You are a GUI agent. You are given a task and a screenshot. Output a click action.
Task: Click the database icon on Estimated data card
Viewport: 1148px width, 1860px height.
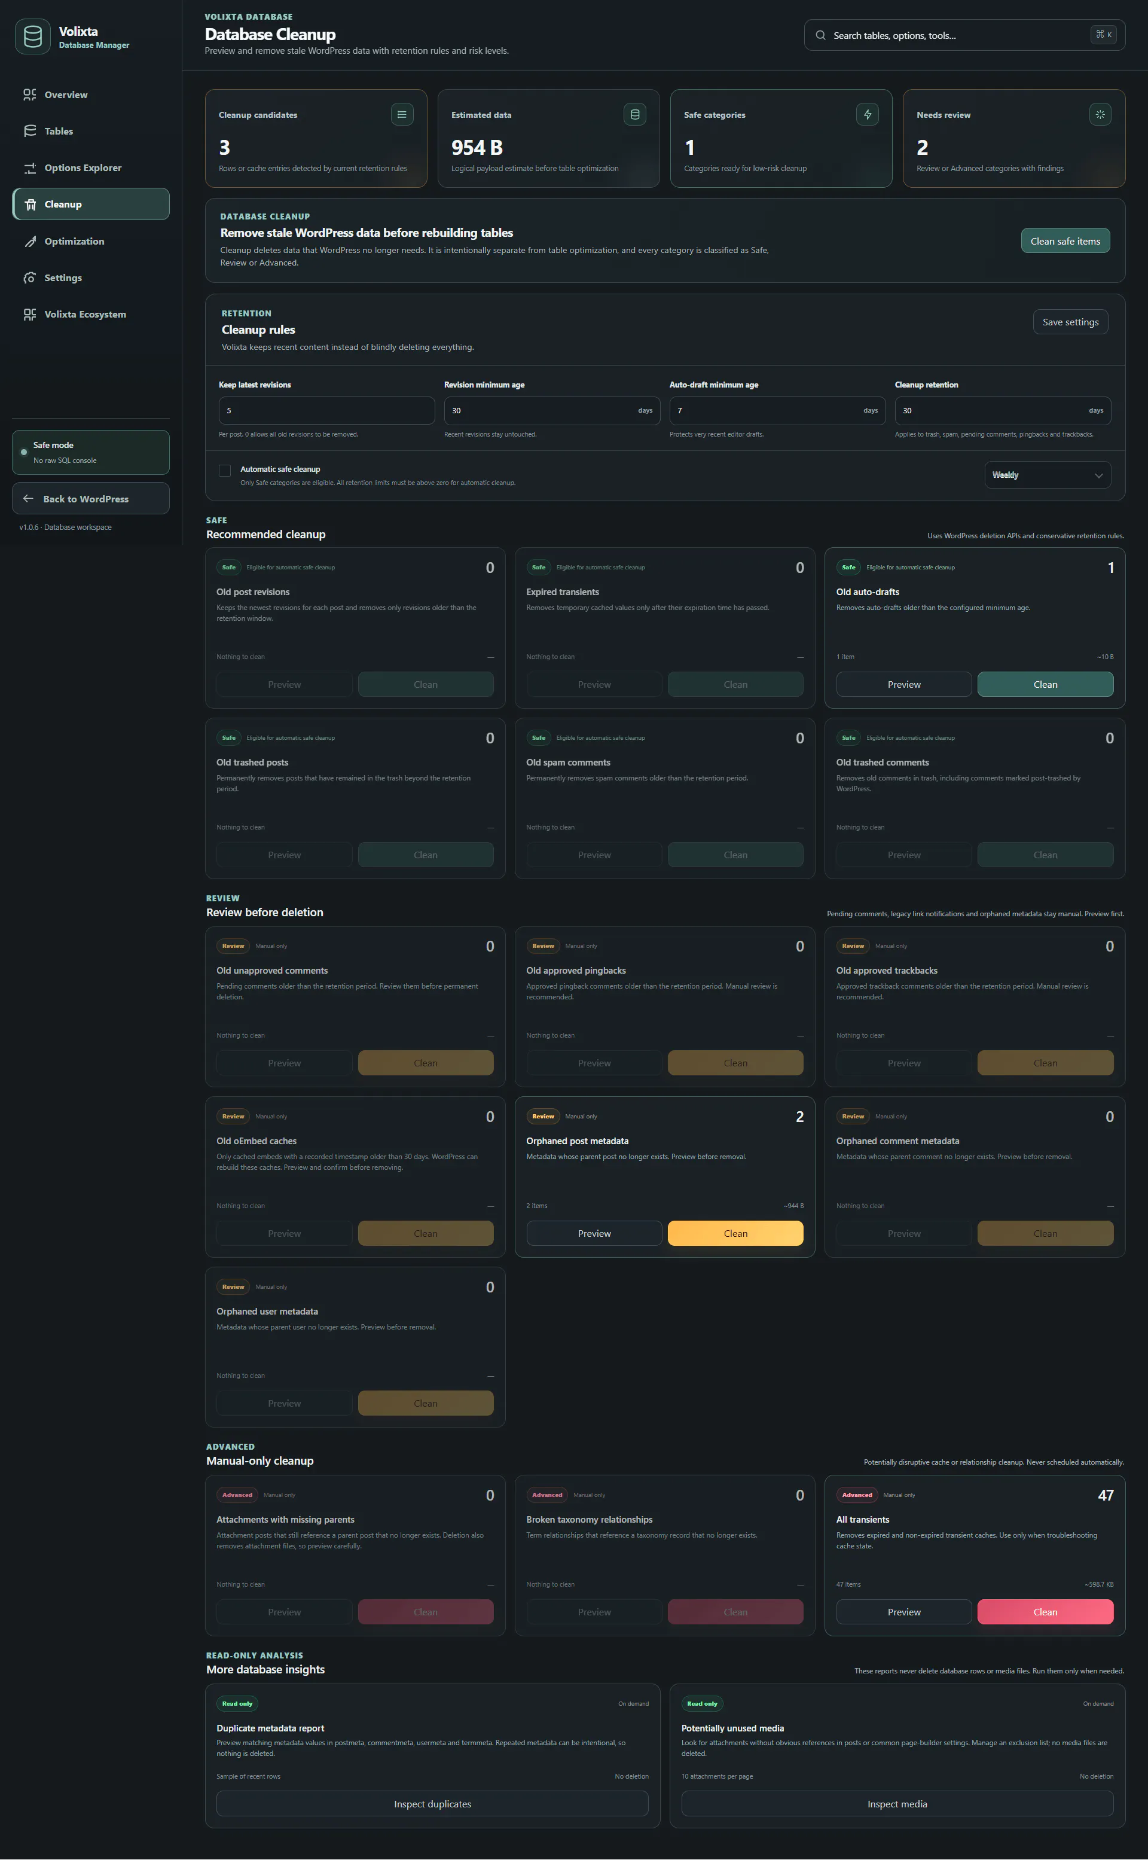point(635,115)
